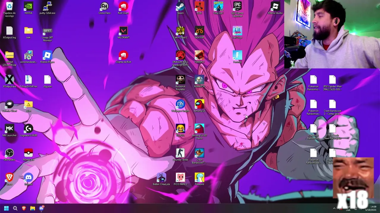The image size is (380, 213).
Task: Launch the DEVOUR game shortcut
Action: (x=199, y=33)
